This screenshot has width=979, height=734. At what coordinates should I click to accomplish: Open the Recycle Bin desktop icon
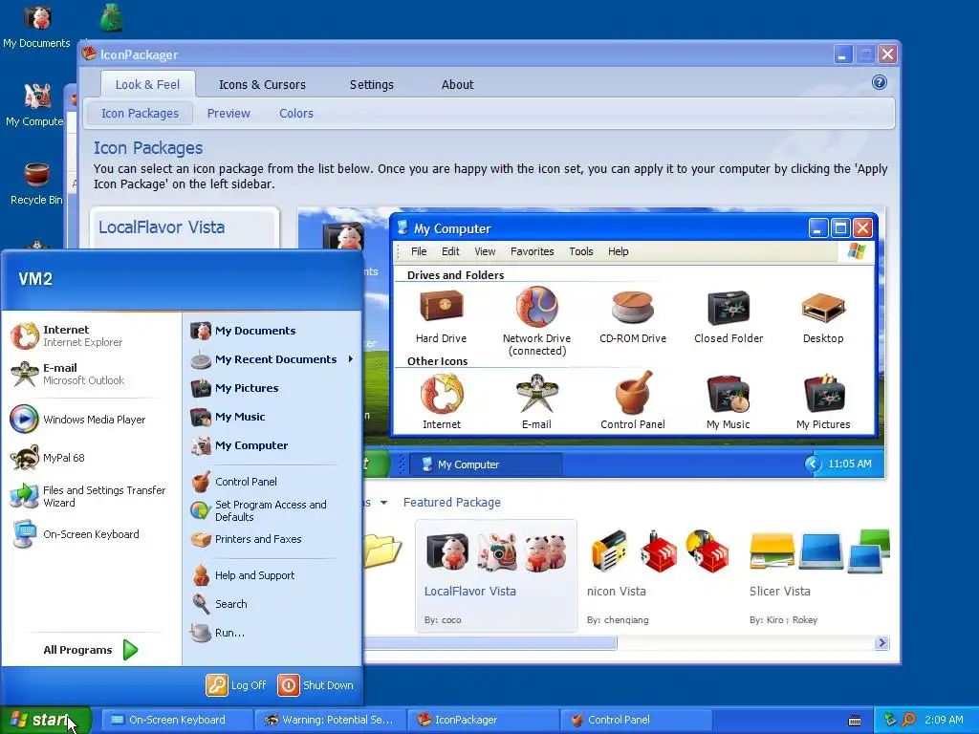36,183
